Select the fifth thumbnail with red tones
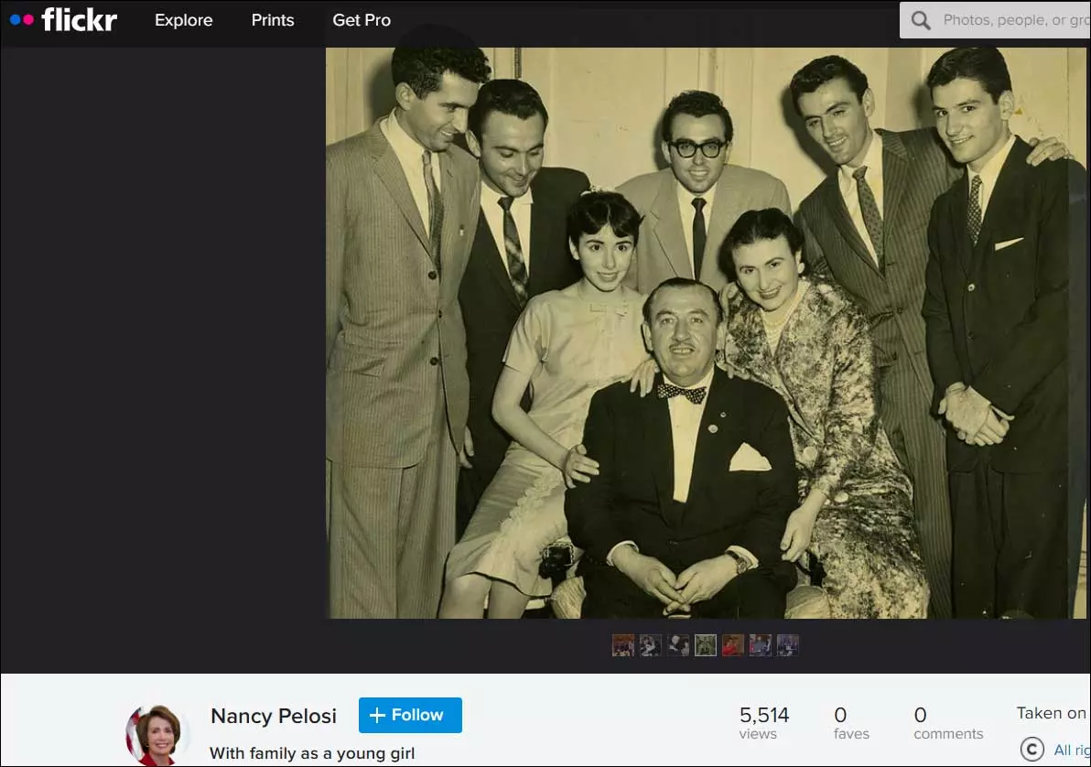The image size is (1091, 767). click(x=732, y=645)
